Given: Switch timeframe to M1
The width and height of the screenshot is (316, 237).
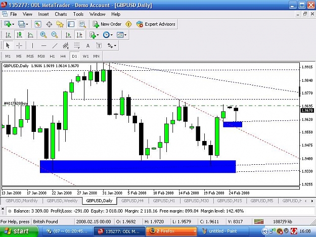Looking at the screenshot, I should 8,56.
